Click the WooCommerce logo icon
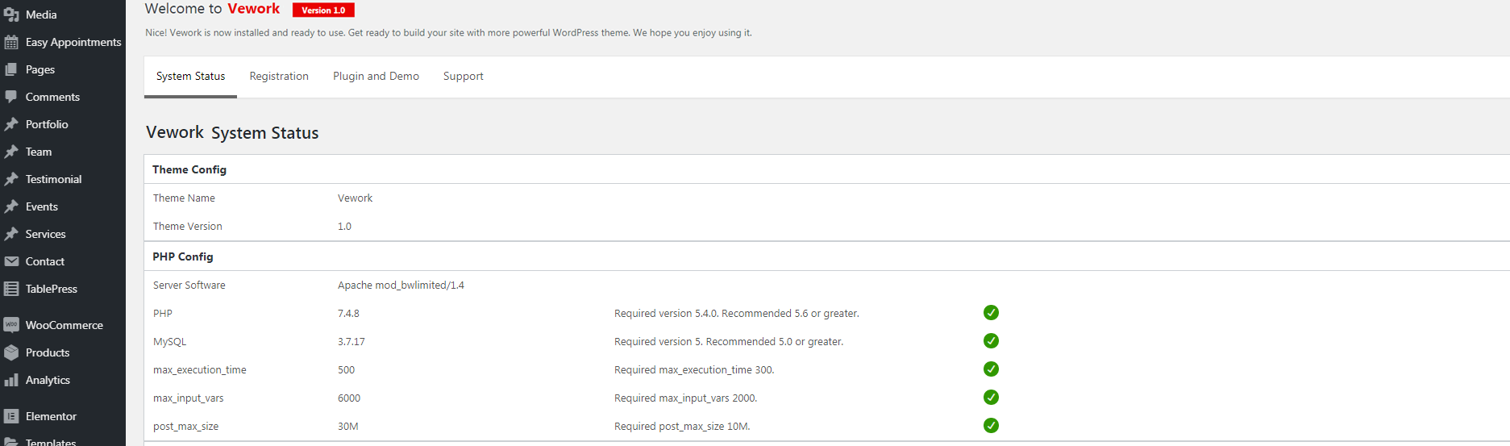This screenshot has width=1510, height=446. (11, 325)
